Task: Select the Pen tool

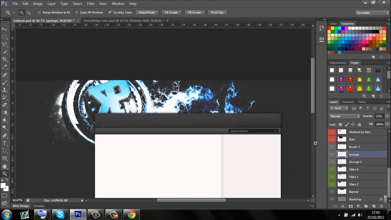Action: (5, 135)
